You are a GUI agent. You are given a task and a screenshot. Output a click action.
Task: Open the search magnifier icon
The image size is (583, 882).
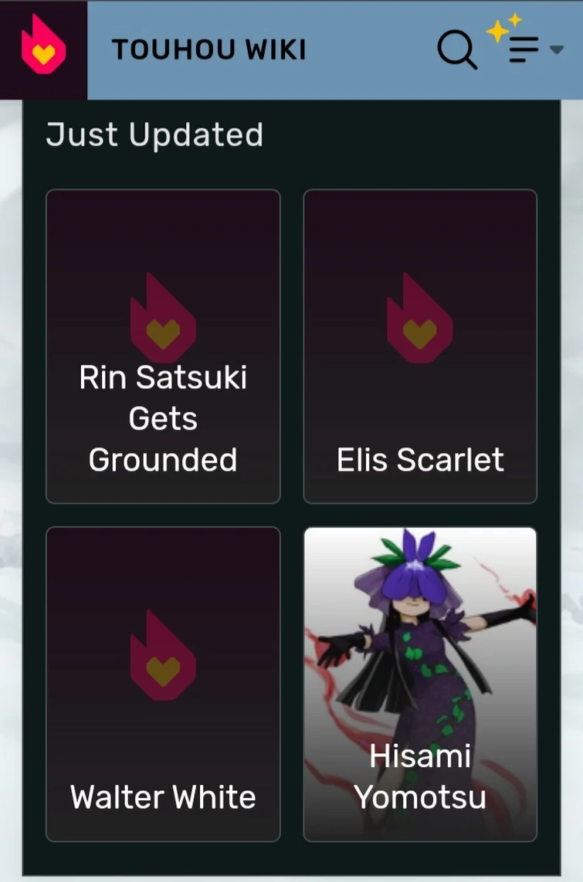(x=457, y=49)
